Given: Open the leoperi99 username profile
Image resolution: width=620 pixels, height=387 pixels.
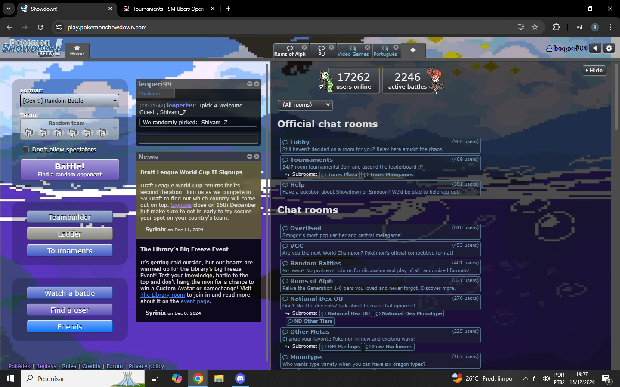Looking at the screenshot, I should point(567,49).
